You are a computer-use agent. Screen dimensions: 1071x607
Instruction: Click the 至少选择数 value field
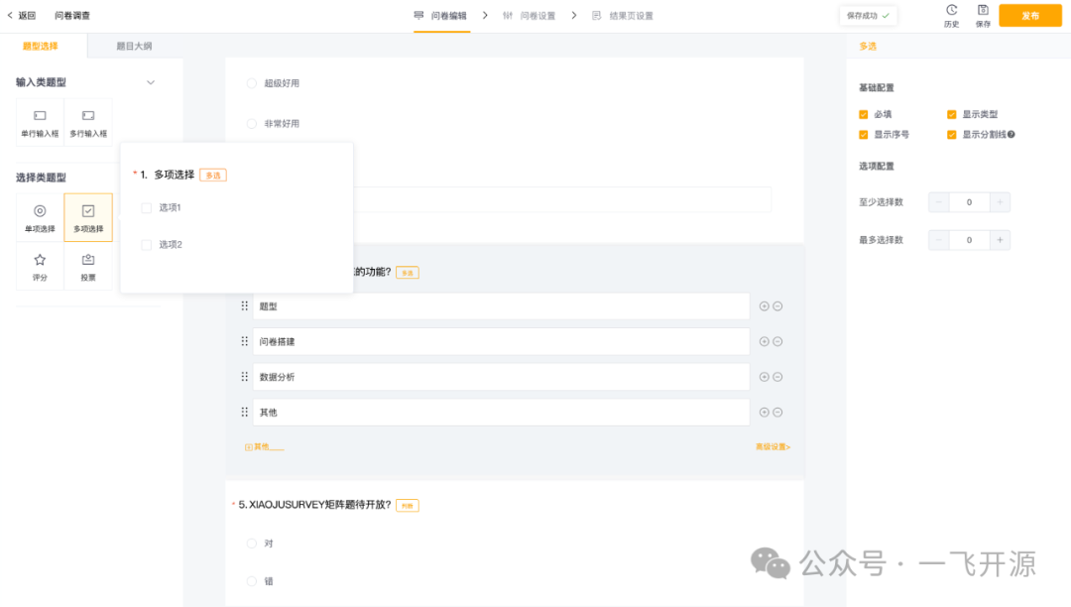(x=969, y=202)
